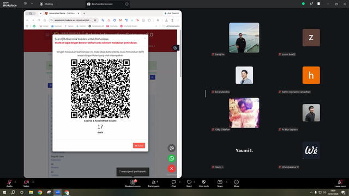Open Breakout rooms from the meeting toolbar
The height and width of the screenshot is (196, 349).
click(133, 183)
